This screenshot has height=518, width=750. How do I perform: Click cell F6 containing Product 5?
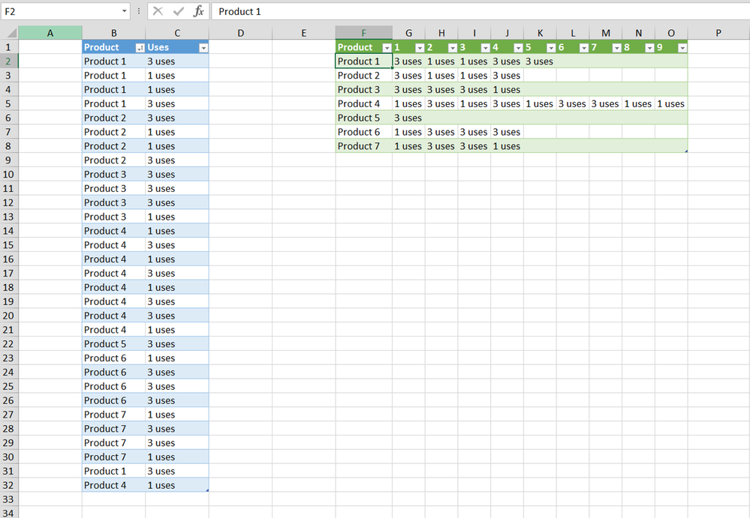364,118
